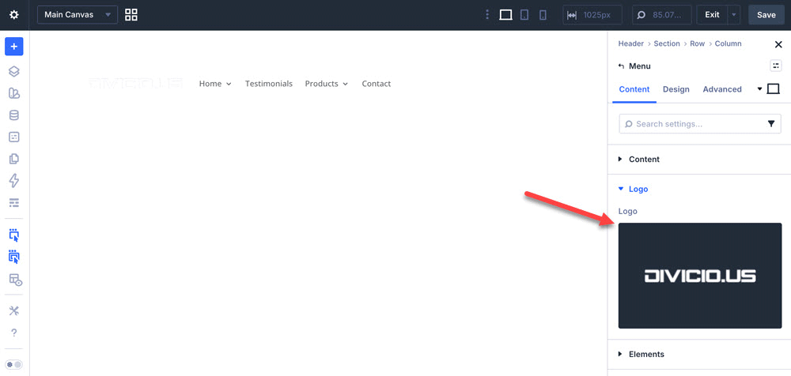Switch to the Content tab
791x376 pixels.
(x=634, y=89)
